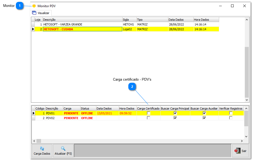This screenshot has height=161, width=253.
Task: Click the row indicator arrow beside PDV01
Action: click(x=33, y=113)
